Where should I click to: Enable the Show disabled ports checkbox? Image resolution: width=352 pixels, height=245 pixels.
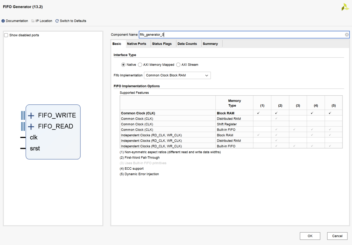6,35
